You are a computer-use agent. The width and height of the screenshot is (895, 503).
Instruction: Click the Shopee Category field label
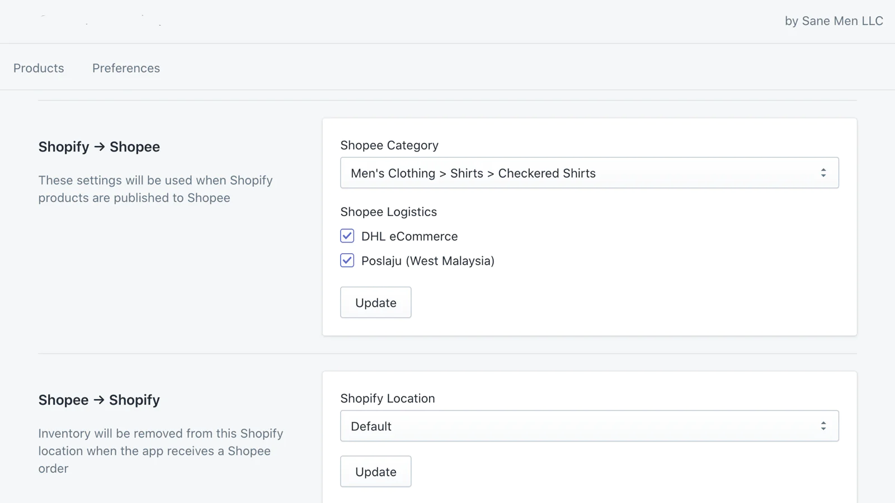point(389,145)
